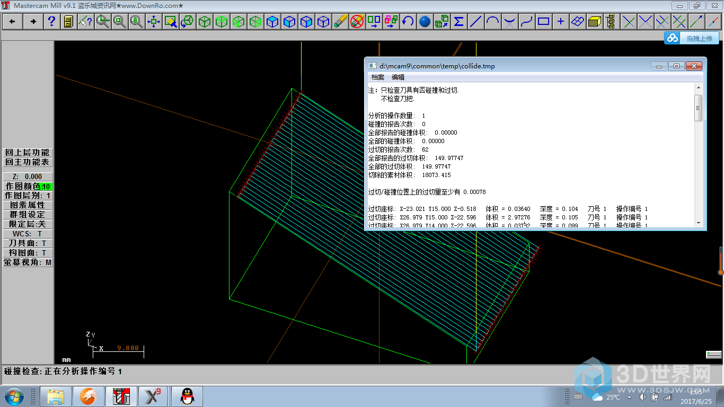Click the Mirror colored squares icon
This screenshot has width=724, height=407.
pyautogui.click(x=391, y=22)
